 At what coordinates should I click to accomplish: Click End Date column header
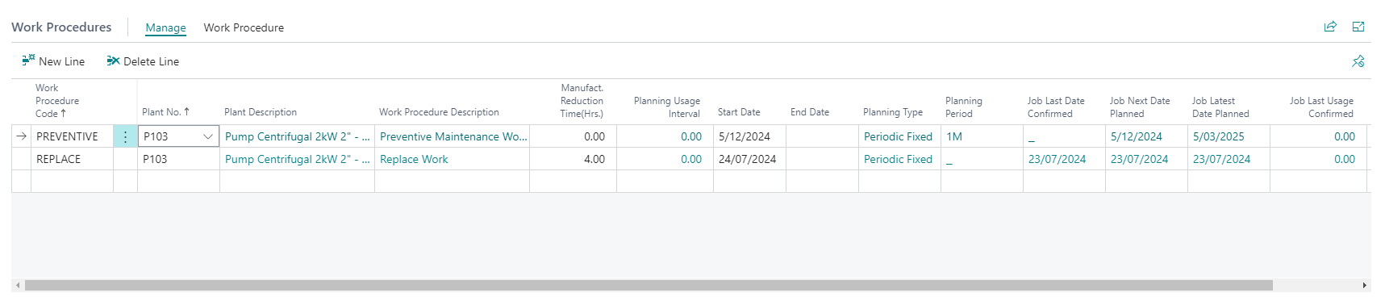(810, 112)
